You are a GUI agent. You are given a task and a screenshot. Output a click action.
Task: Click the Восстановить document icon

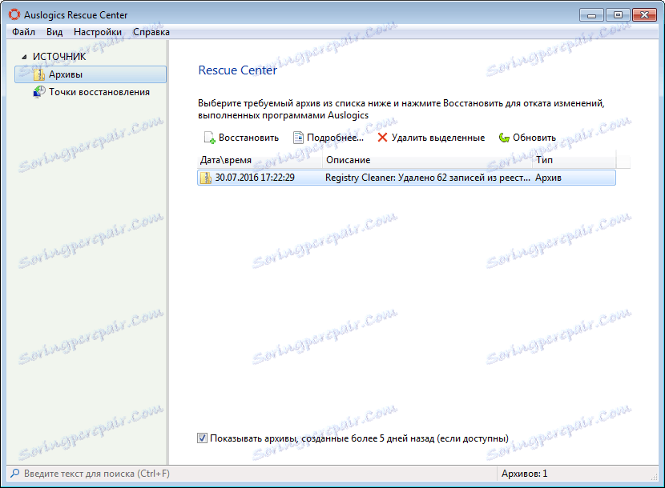[x=209, y=138]
